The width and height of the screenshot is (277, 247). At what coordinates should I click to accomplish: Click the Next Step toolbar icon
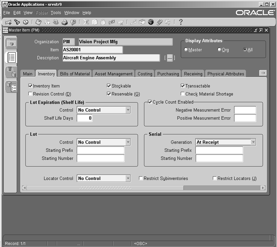pyautogui.click(x=47, y=22)
